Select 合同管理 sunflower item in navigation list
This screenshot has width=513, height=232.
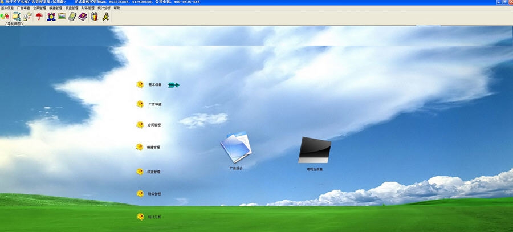pos(149,125)
